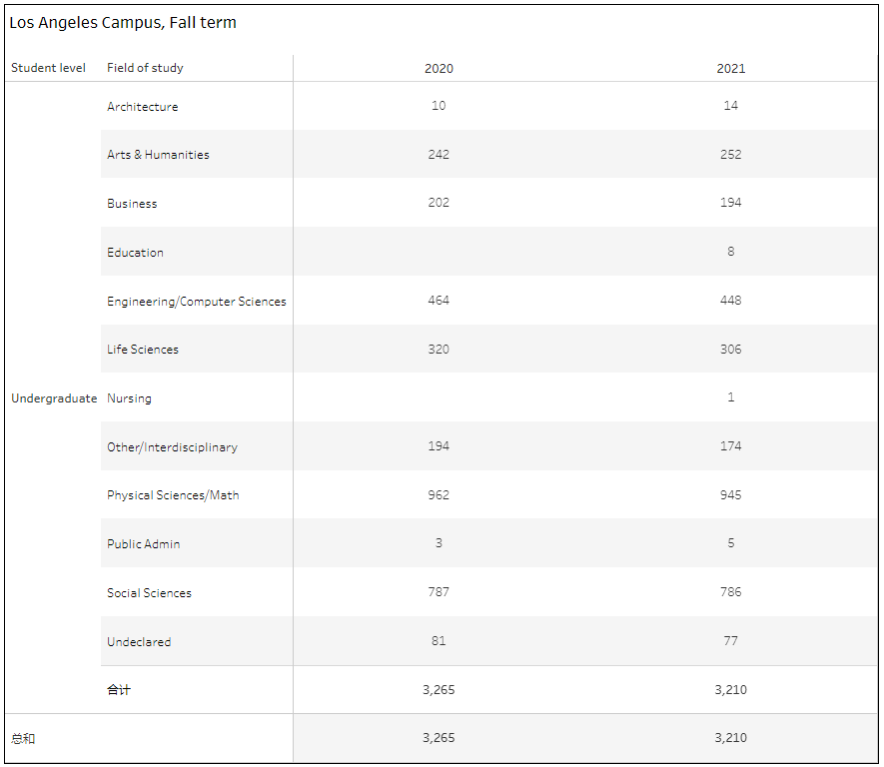Select the Engineering/Computer Sciences label
Image resolution: width=884 pixels, height=767 pixels.
[196, 302]
